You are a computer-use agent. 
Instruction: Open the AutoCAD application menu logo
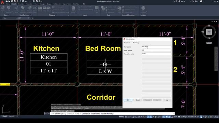[2, 2]
